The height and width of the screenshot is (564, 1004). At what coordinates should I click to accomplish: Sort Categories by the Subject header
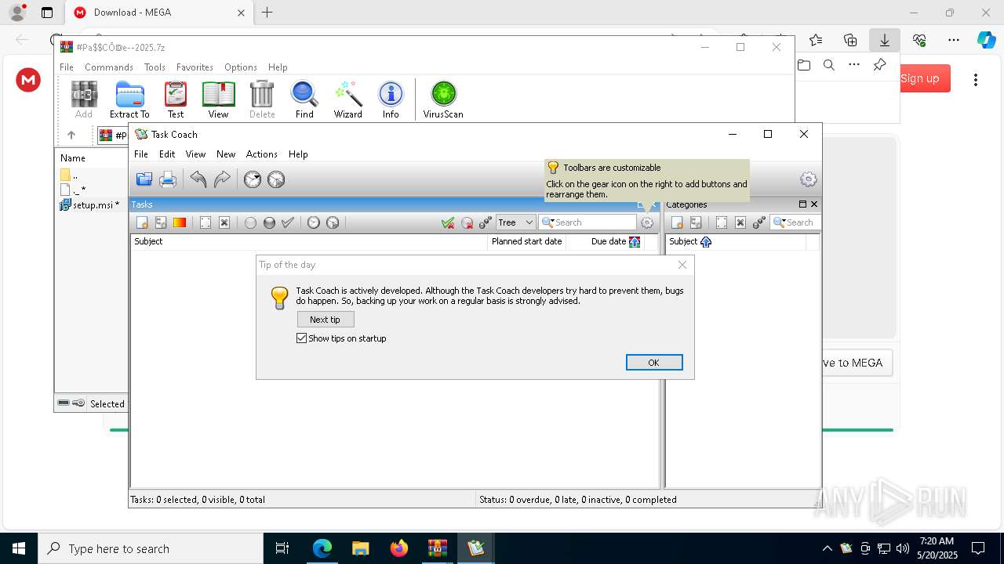click(736, 241)
